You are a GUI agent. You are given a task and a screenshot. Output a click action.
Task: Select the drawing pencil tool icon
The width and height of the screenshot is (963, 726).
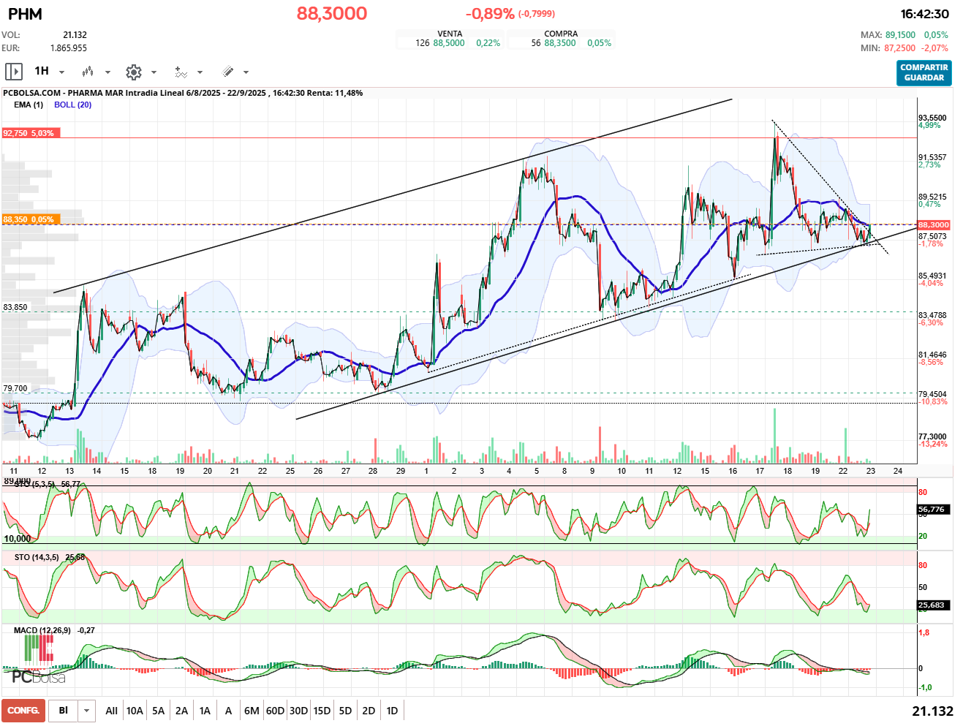(x=227, y=72)
